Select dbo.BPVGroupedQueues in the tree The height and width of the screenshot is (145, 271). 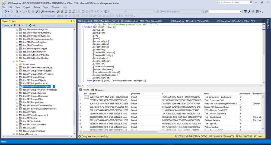pos(34,93)
